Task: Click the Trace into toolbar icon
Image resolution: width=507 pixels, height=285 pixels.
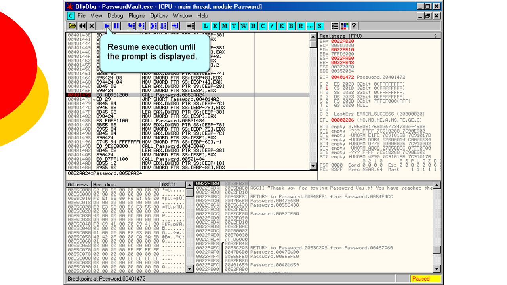Action: [x=154, y=26]
